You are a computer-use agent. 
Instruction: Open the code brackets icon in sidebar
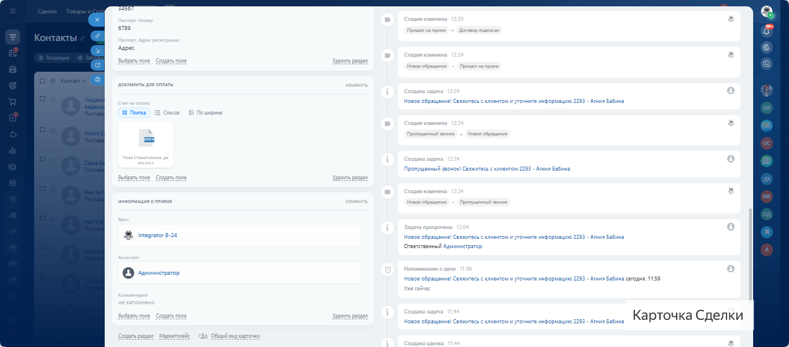(13, 231)
